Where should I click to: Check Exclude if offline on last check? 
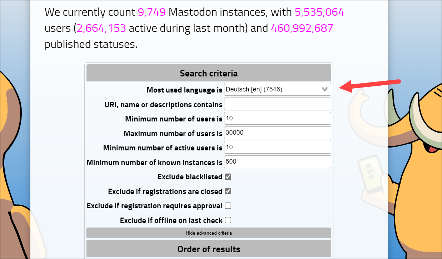pos(228,220)
